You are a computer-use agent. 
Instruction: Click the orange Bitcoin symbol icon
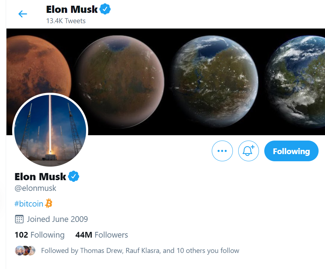[49, 203]
